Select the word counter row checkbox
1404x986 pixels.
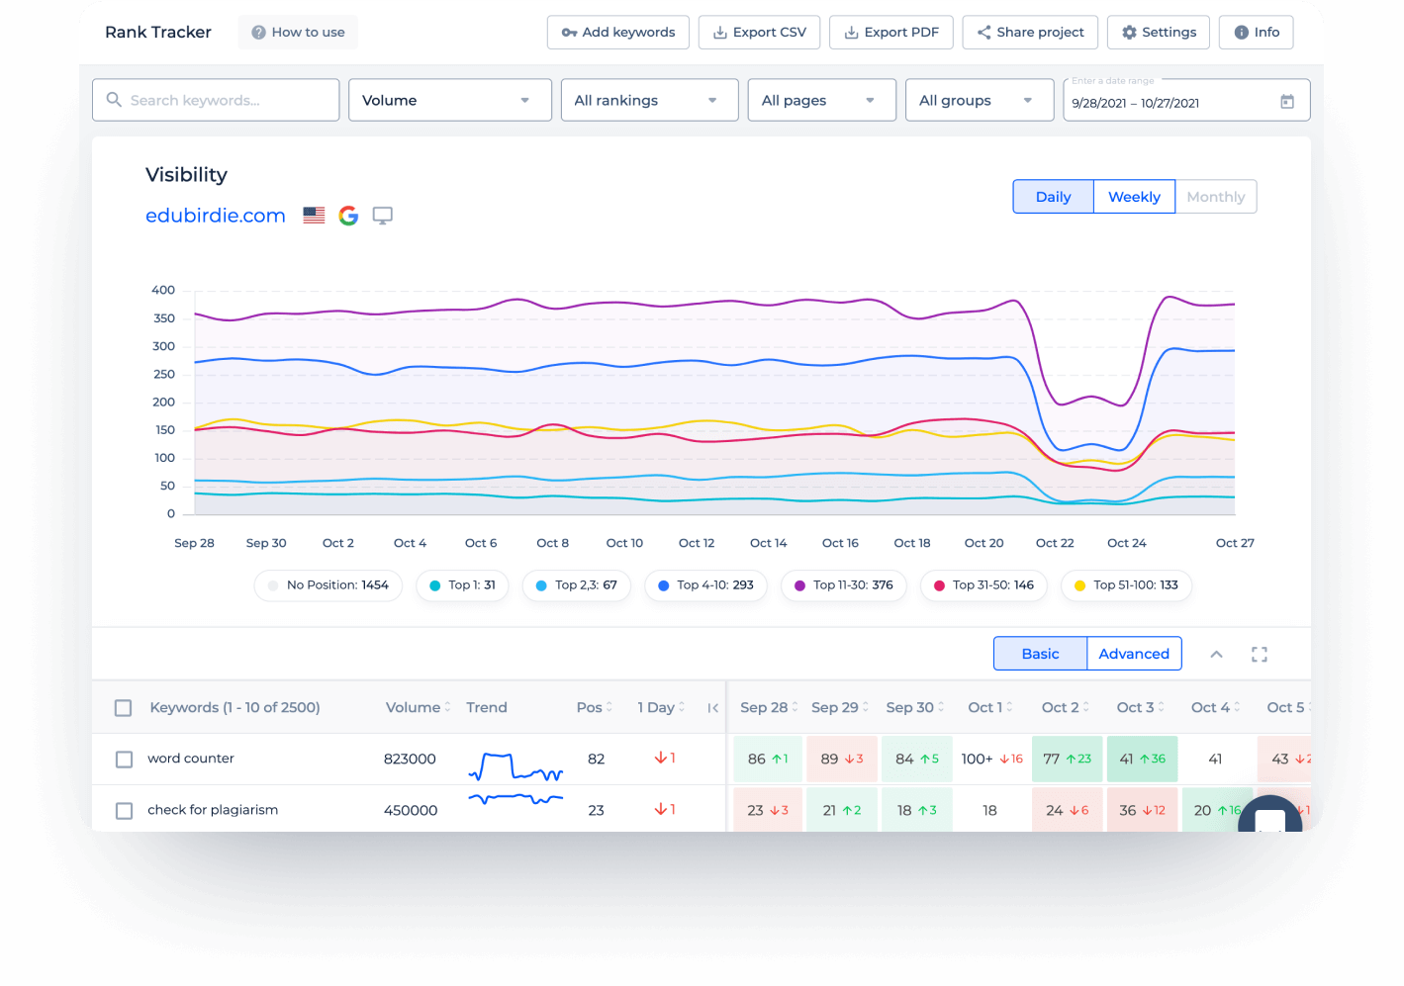tap(124, 760)
